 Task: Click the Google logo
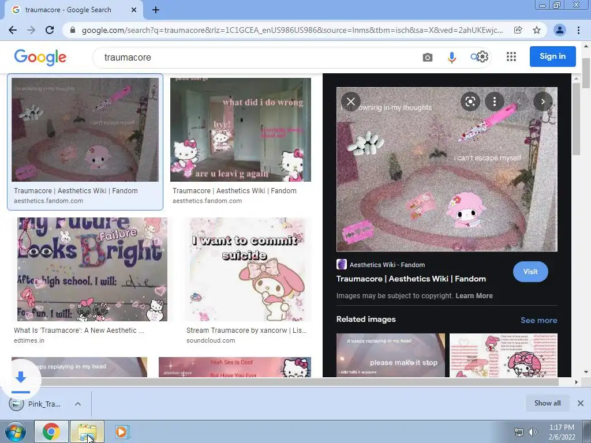click(40, 57)
